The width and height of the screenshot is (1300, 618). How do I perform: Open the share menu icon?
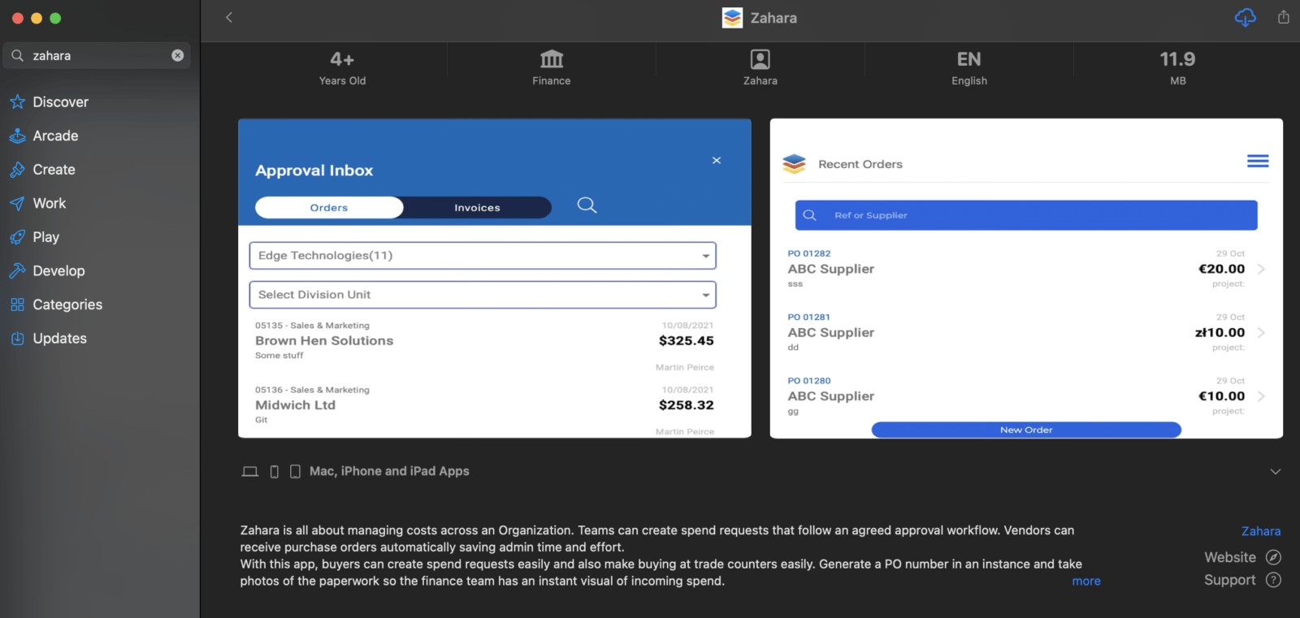click(x=1283, y=17)
